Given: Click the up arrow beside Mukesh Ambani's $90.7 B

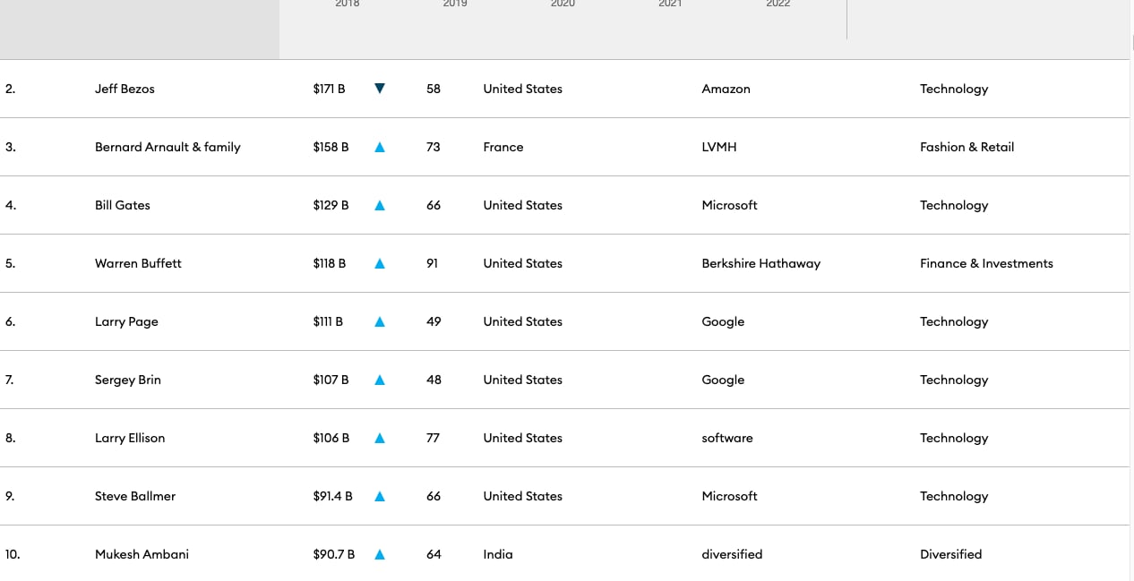Looking at the screenshot, I should 380,554.
